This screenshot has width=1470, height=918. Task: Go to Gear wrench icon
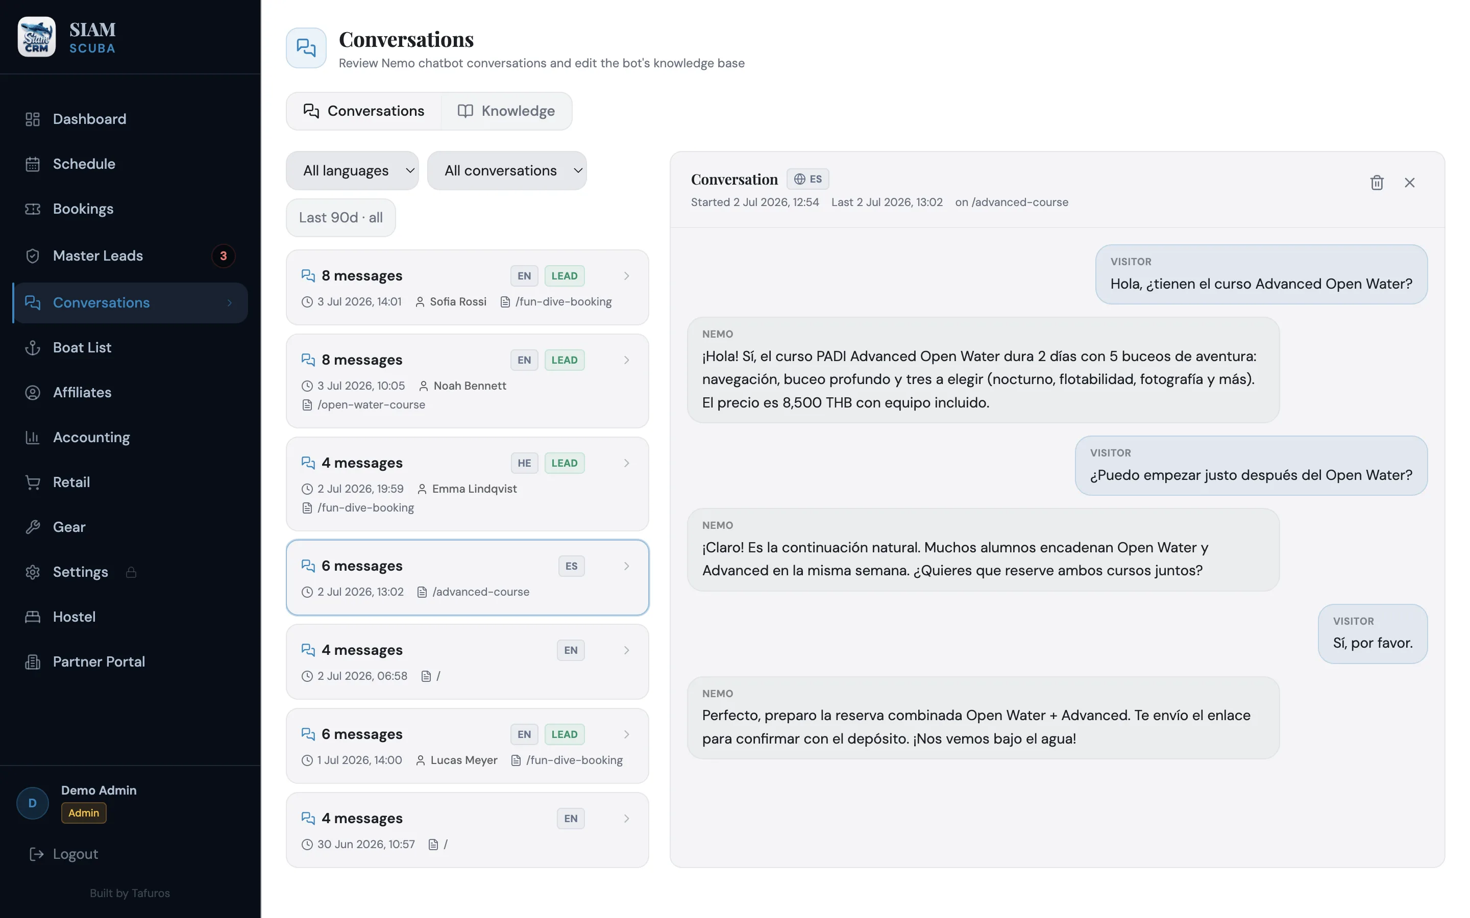coord(33,527)
